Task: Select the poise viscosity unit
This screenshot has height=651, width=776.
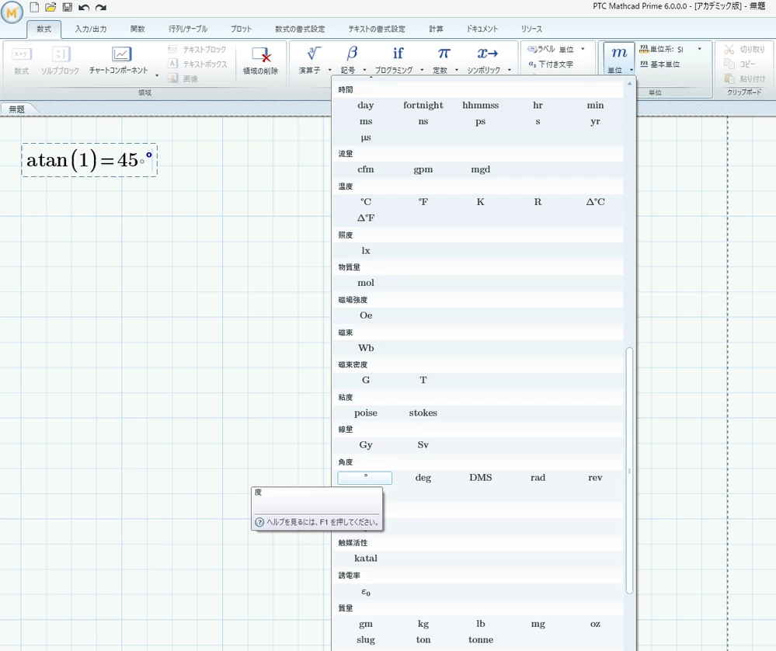Action: click(x=366, y=413)
